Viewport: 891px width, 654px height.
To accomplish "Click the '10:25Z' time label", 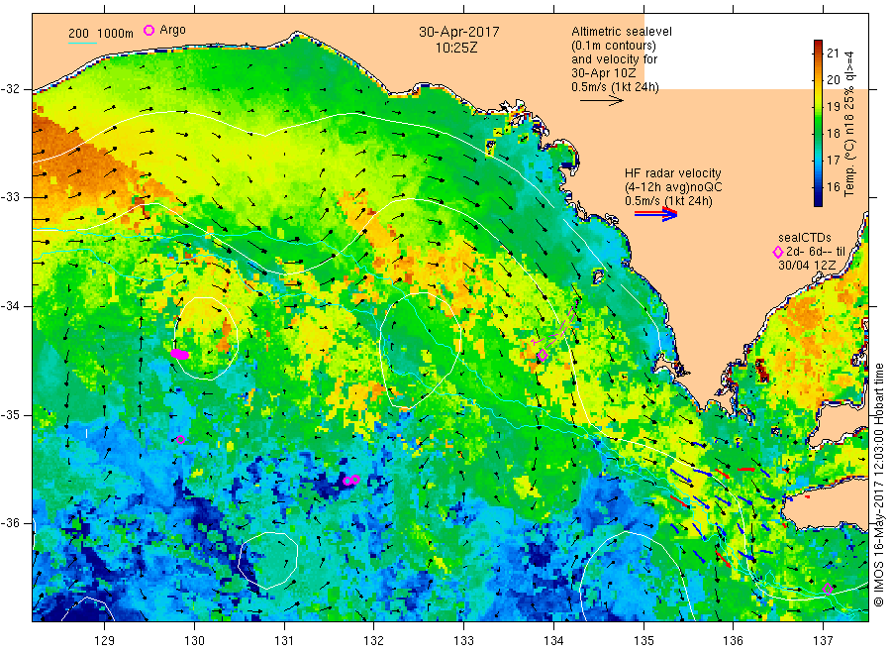I will (456, 48).
